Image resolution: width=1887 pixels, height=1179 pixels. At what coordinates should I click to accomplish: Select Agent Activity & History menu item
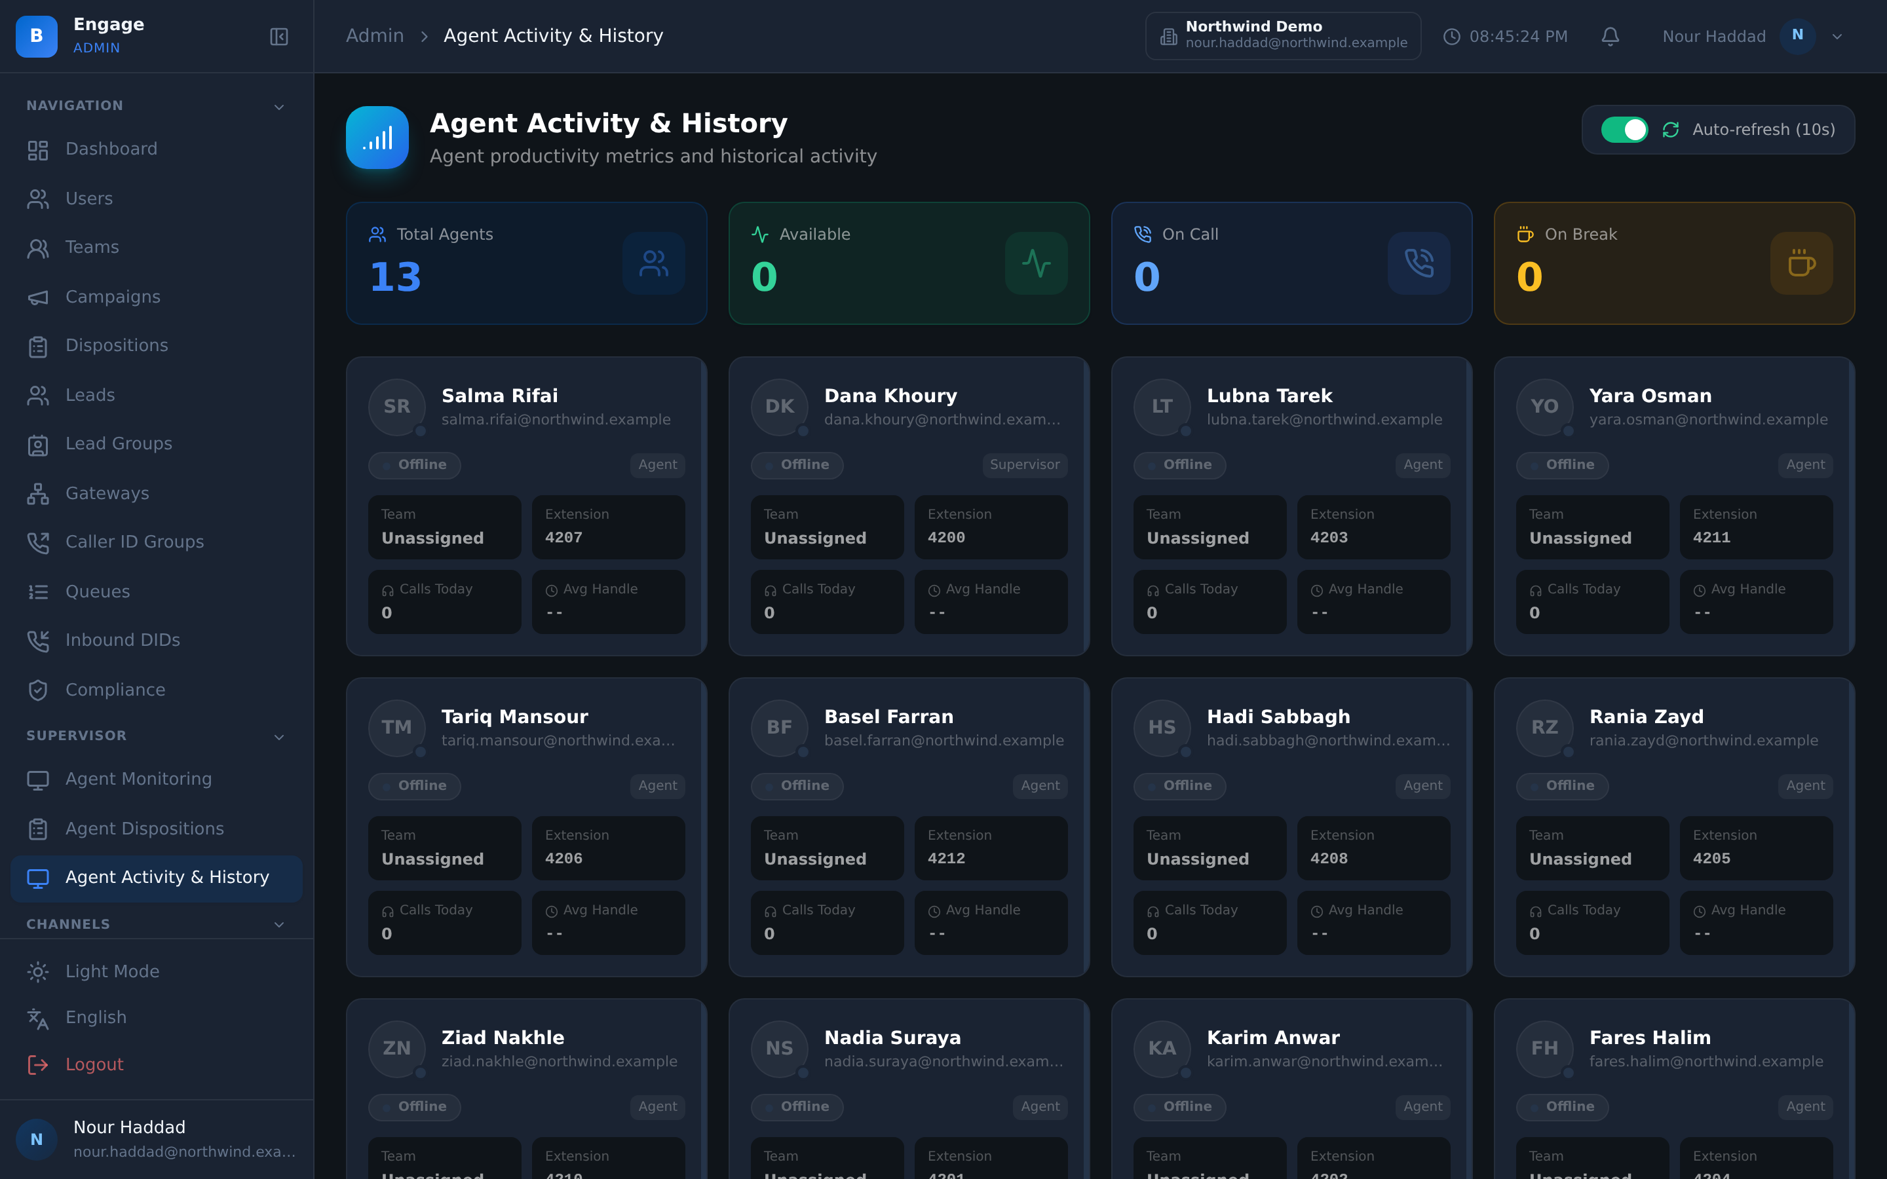tap(156, 878)
